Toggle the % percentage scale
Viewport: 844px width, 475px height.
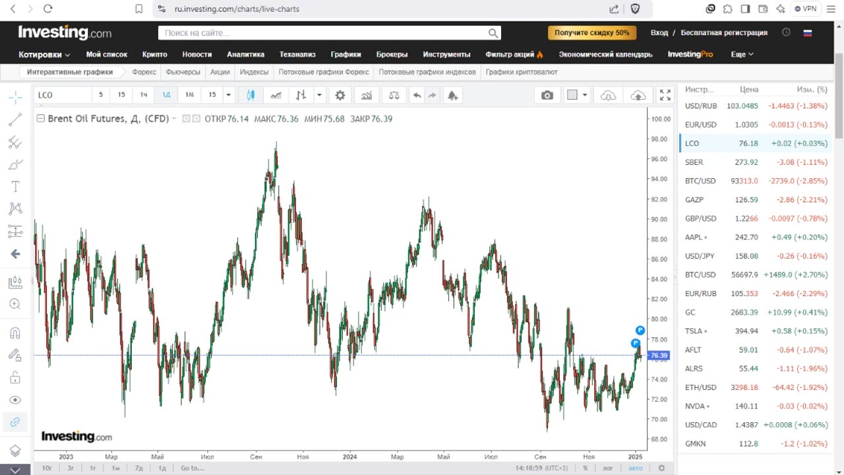(586, 468)
